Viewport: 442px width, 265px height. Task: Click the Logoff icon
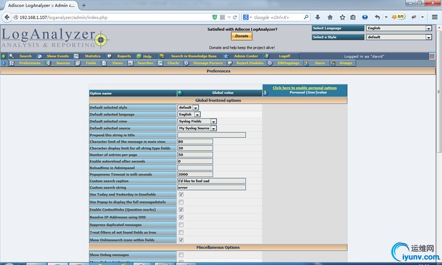pyautogui.click(x=266, y=56)
